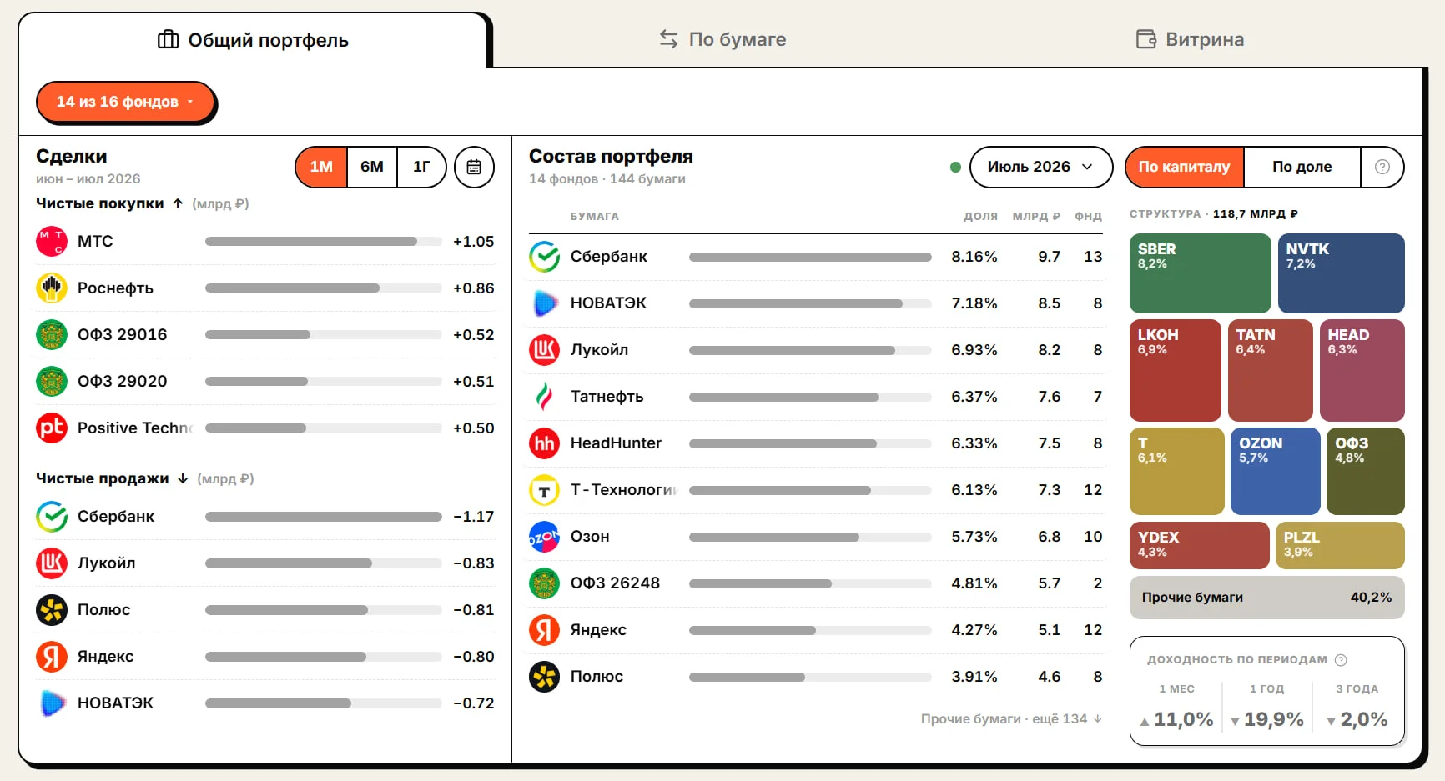
Task: Click the ОФЗ 29020 emblem icon
Action: coord(52,382)
